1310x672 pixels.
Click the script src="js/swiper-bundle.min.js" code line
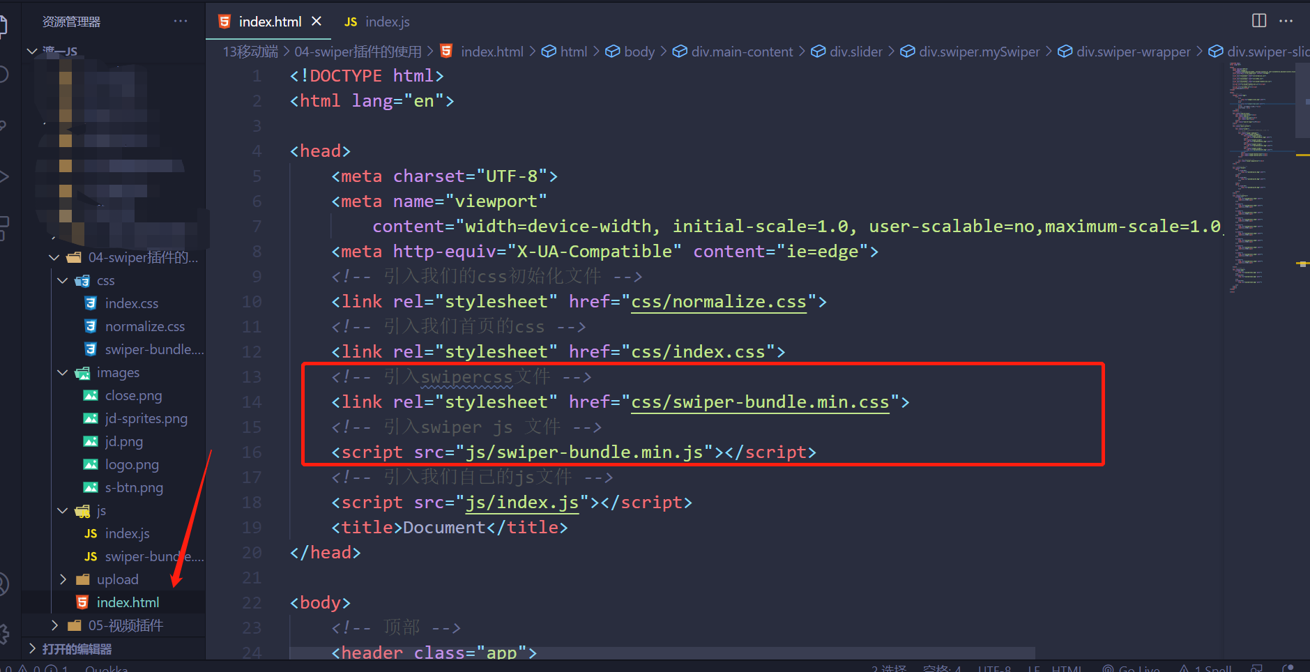tap(574, 452)
